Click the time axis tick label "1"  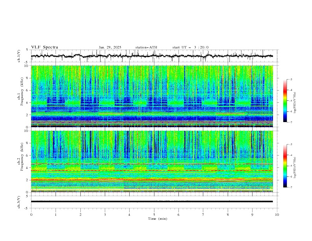(x=56, y=215)
